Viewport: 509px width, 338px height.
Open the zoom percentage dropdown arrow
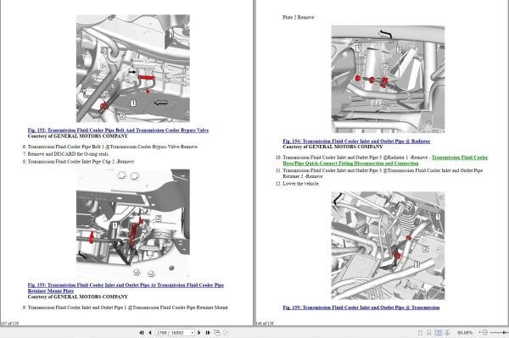479,332
